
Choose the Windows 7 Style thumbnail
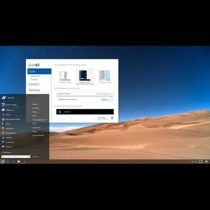(x=65, y=77)
